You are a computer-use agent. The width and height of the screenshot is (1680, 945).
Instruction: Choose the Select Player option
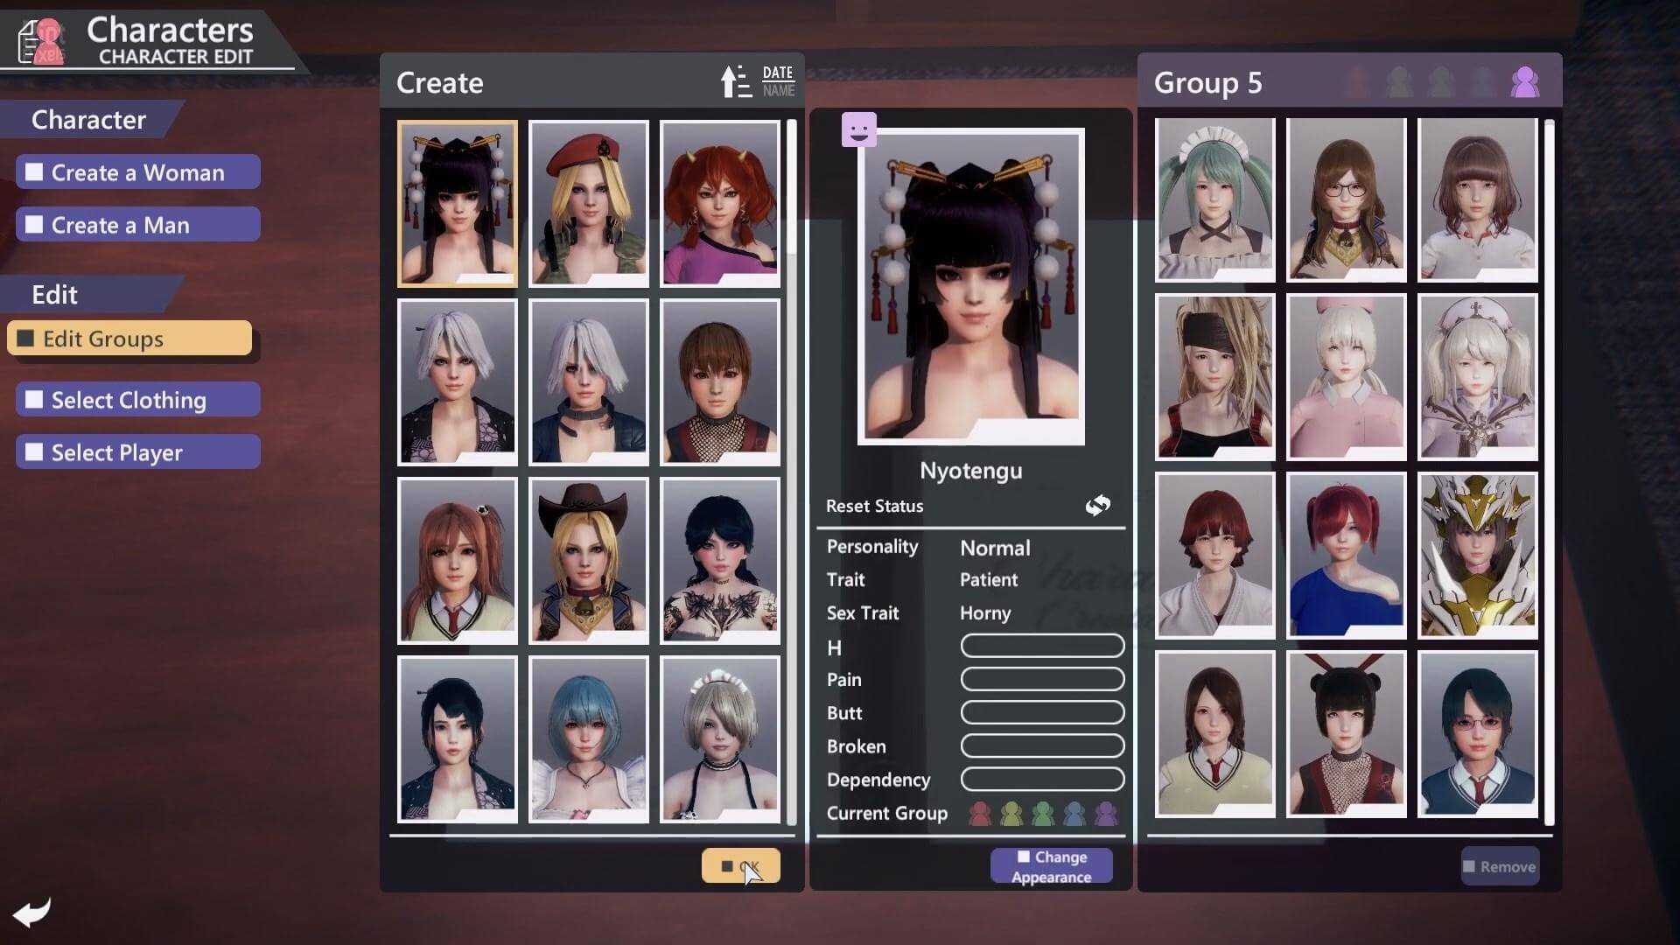pyautogui.click(x=138, y=452)
